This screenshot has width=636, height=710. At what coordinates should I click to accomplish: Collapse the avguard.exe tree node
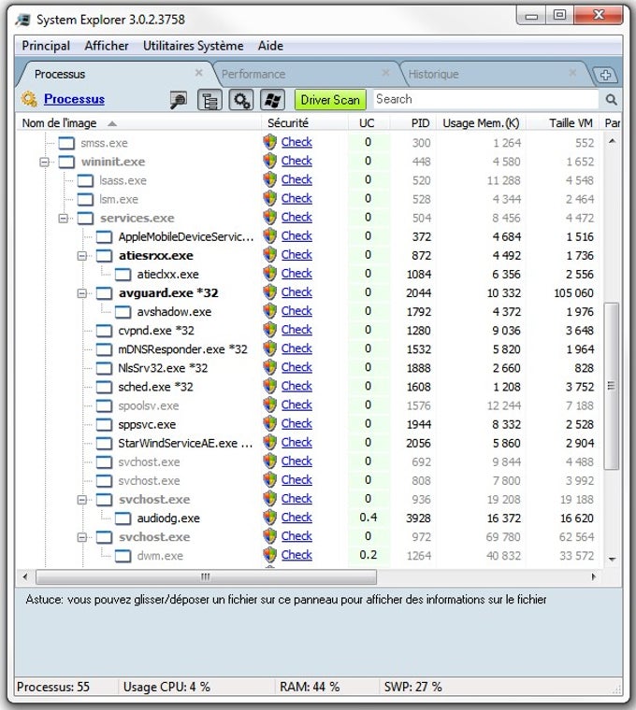pyautogui.click(x=82, y=293)
